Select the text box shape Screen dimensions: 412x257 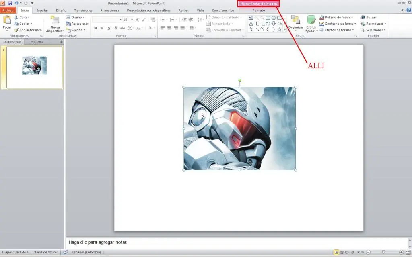[x=251, y=18]
